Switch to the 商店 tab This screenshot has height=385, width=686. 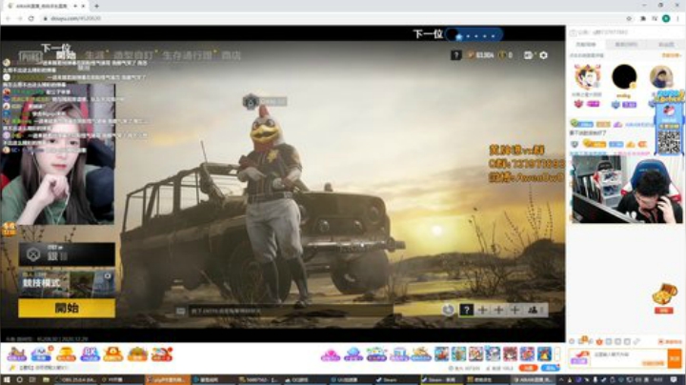tap(231, 55)
